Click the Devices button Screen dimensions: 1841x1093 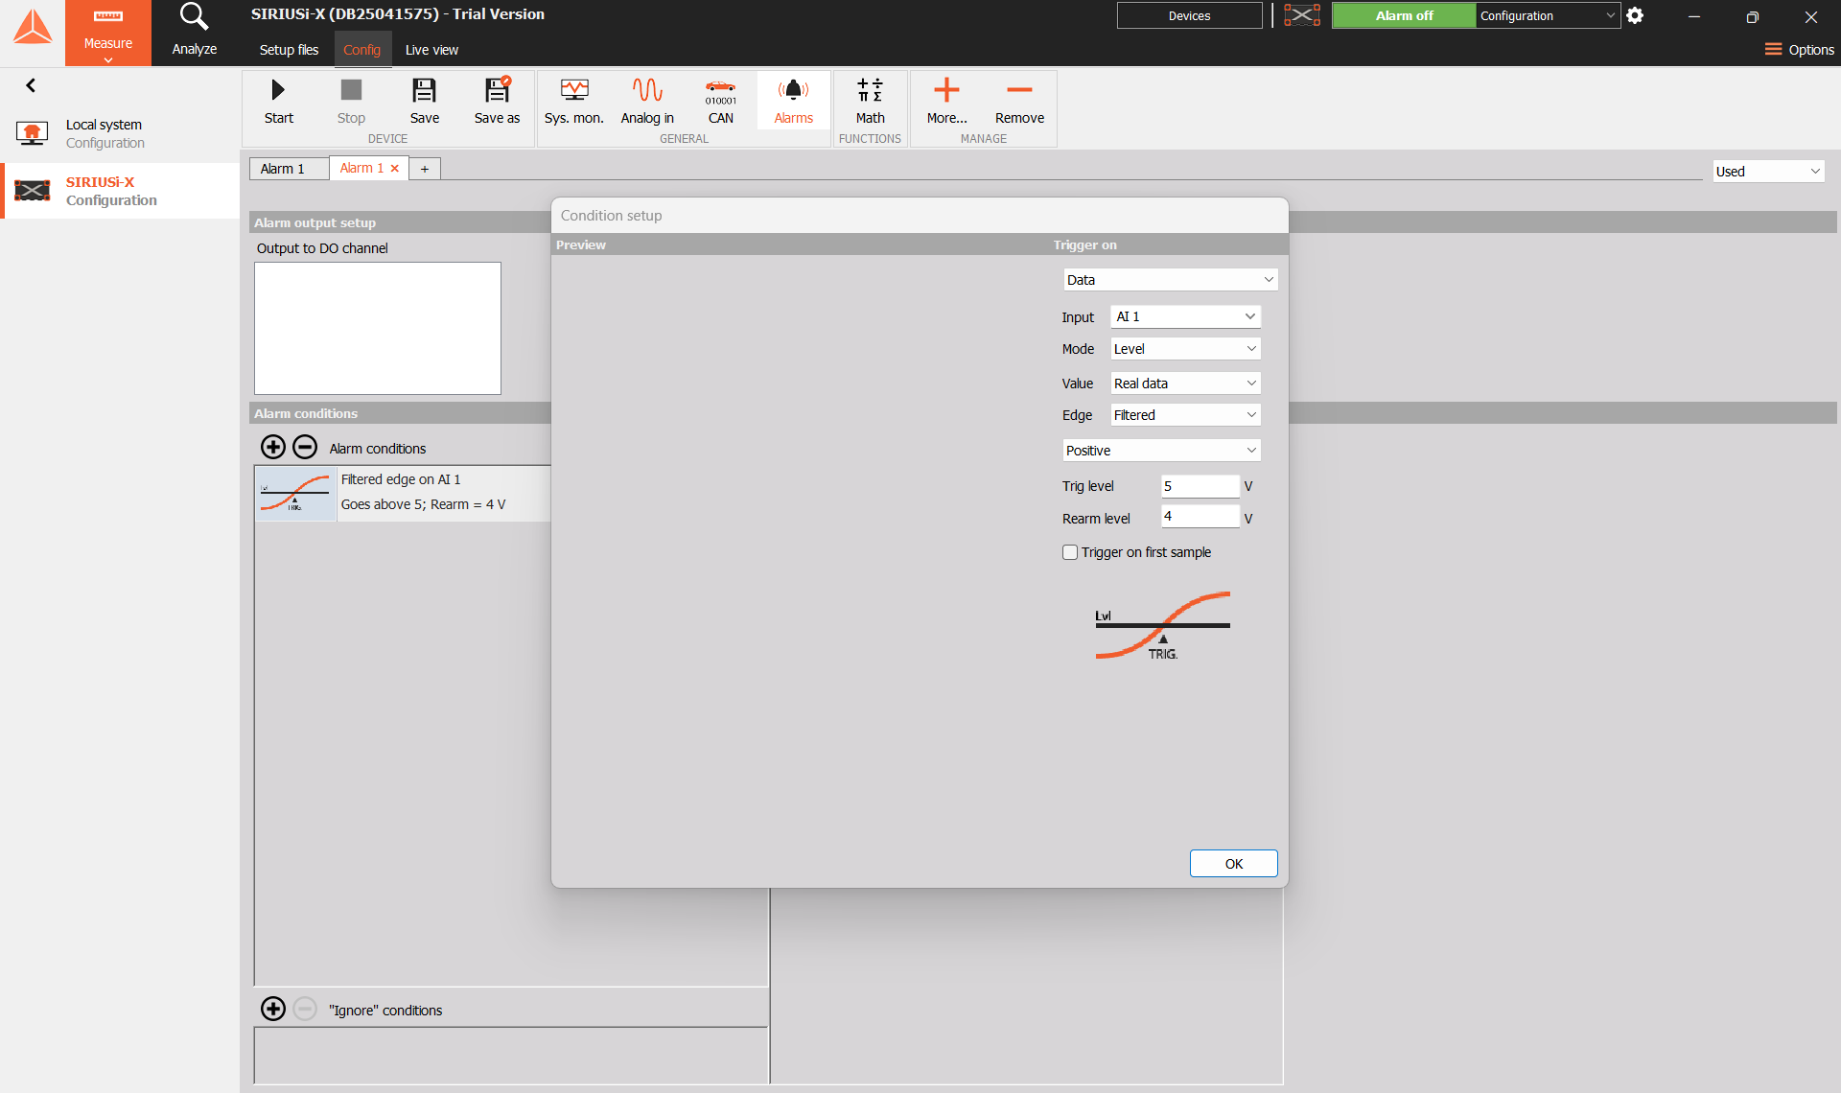pos(1189,15)
